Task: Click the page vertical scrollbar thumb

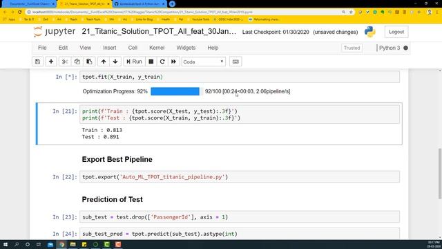Action: 440,174
